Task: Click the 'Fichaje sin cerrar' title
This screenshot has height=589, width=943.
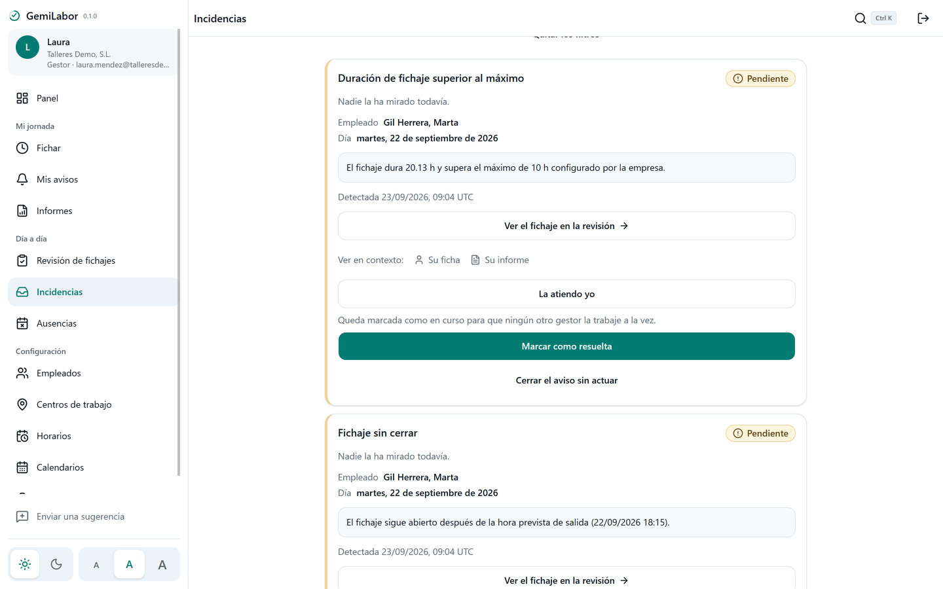Action: tap(377, 433)
